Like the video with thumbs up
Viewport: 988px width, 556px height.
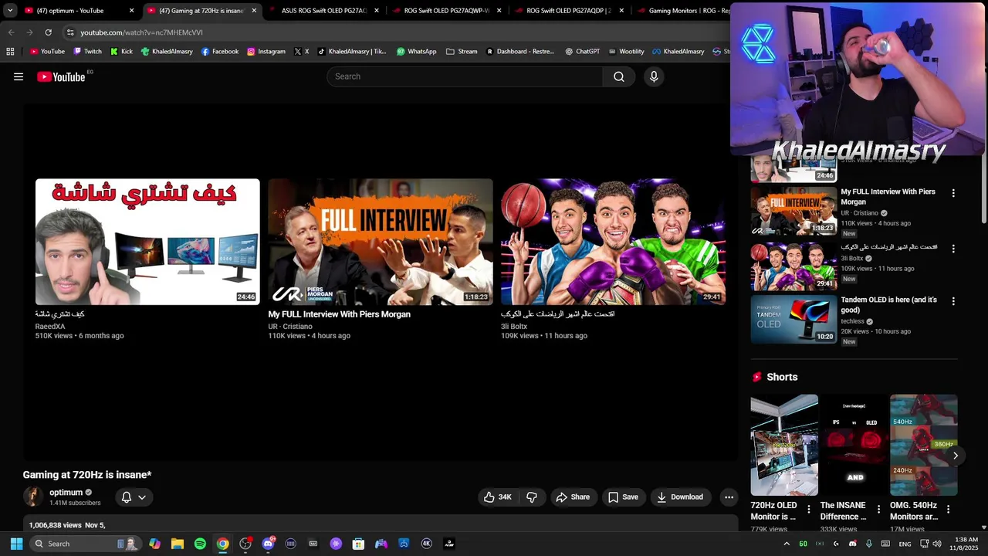497,497
